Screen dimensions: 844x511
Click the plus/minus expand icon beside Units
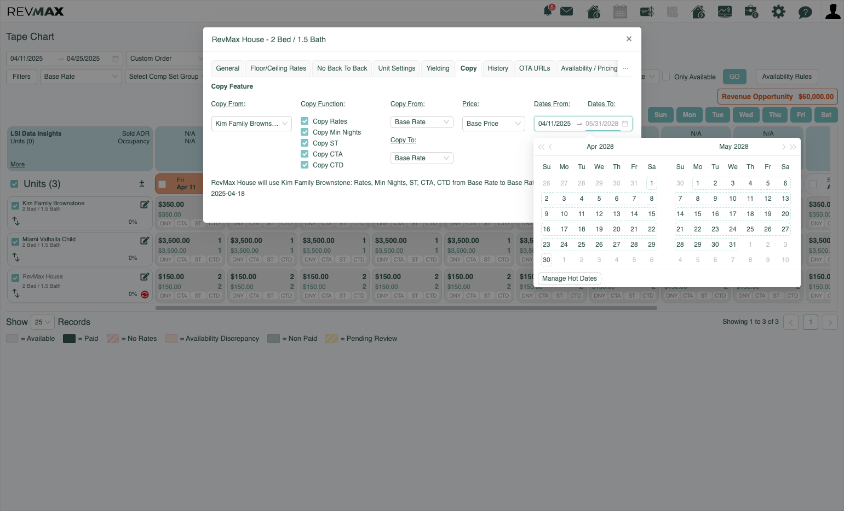[142, 184]
